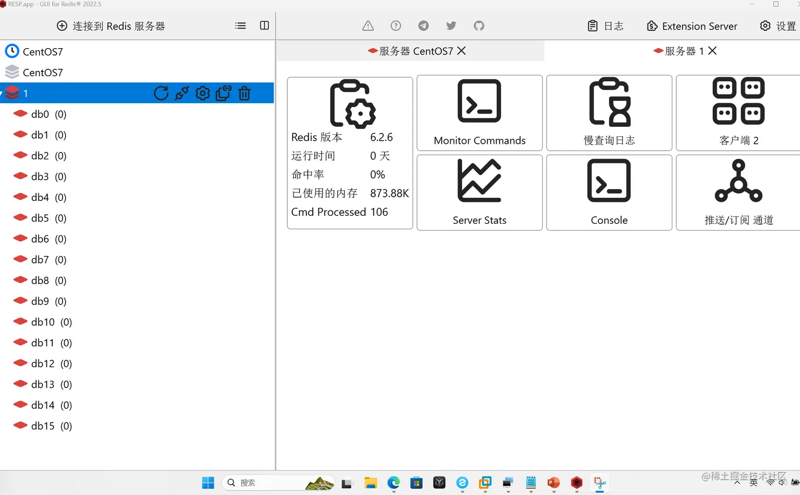Open the GitHub repository icon
Screen dimensions: 800x495
point(479,26)
